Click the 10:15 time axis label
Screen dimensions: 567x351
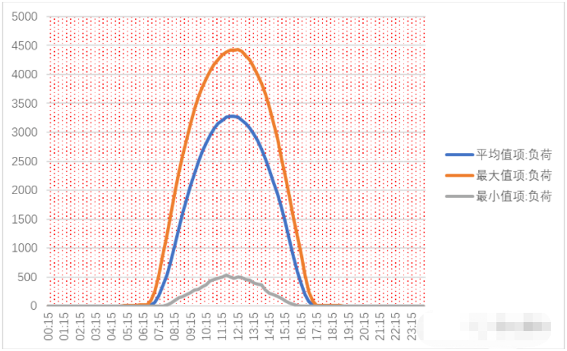click(206, 327)
